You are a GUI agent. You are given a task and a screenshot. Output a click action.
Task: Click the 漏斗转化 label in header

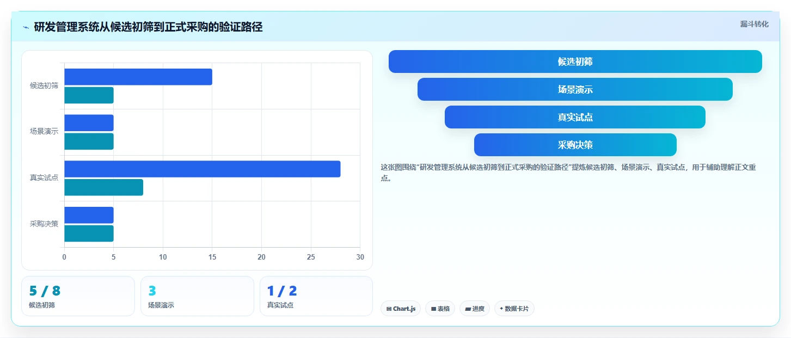point(754,24)
